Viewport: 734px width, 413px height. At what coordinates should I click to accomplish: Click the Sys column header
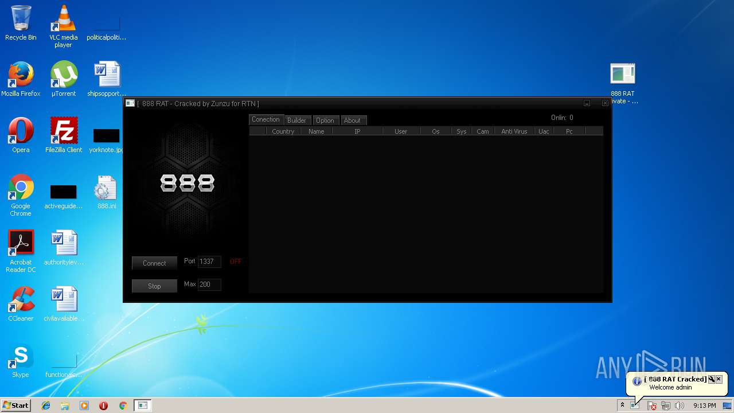(462, 131)
